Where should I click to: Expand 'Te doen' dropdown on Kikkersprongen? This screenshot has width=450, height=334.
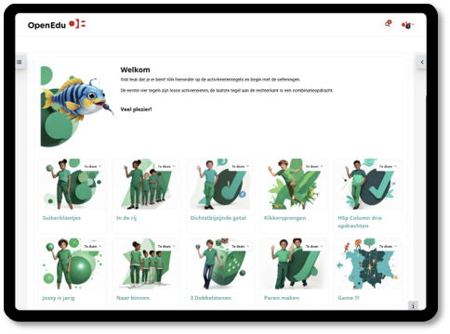[314, 166]
